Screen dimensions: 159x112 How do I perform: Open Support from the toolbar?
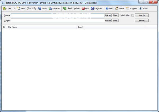point(132,8)
